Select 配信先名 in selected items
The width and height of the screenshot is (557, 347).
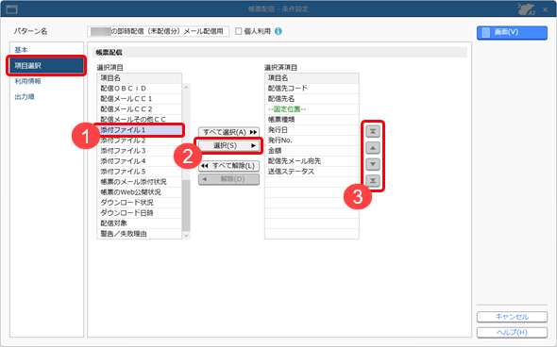pos(312,99)
